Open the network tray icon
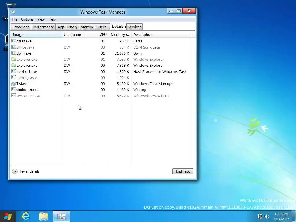The height and width of the screenshot is (222, 296). pyautogui.click(x=260, y=216)
